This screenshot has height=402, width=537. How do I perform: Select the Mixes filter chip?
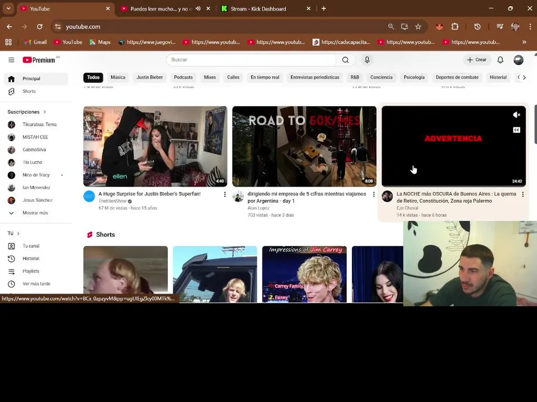click(210, 77)
